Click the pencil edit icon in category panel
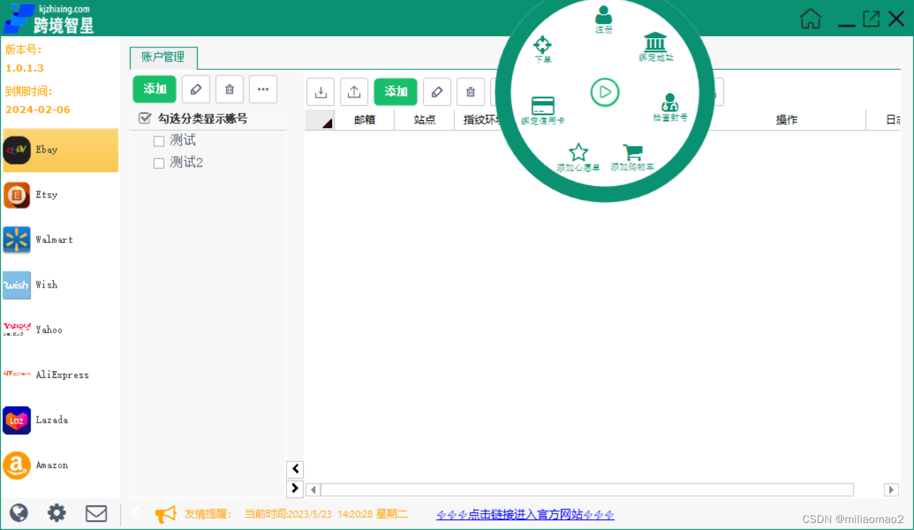This screenshot has width=914, height=530. click(196, 89)
